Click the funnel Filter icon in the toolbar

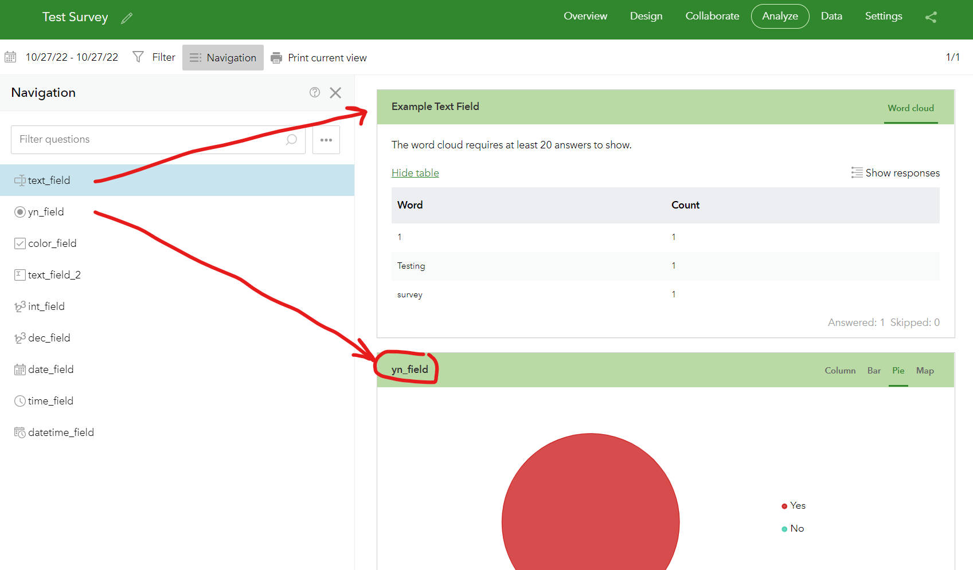pos(138,57)
